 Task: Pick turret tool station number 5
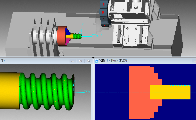[103, 12]
